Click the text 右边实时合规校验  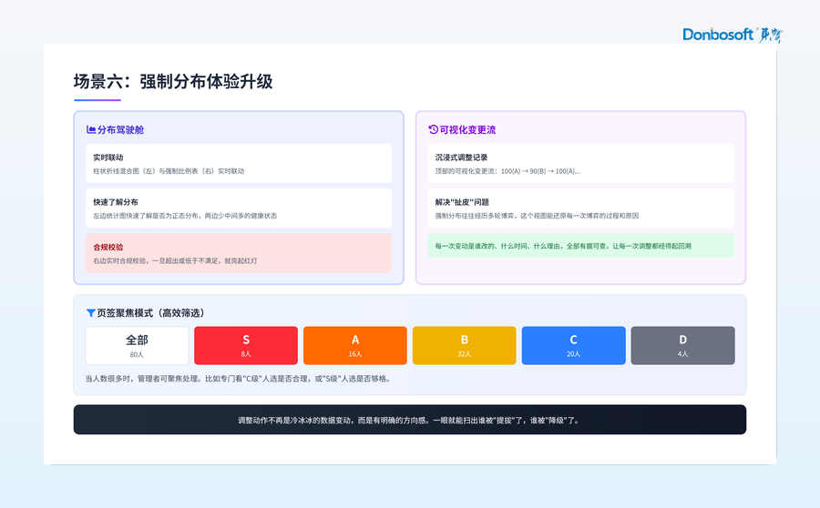click(175, 260)
